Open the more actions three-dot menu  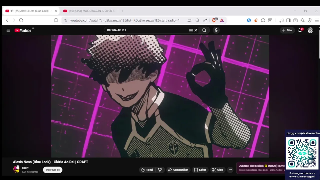[230, 170]
